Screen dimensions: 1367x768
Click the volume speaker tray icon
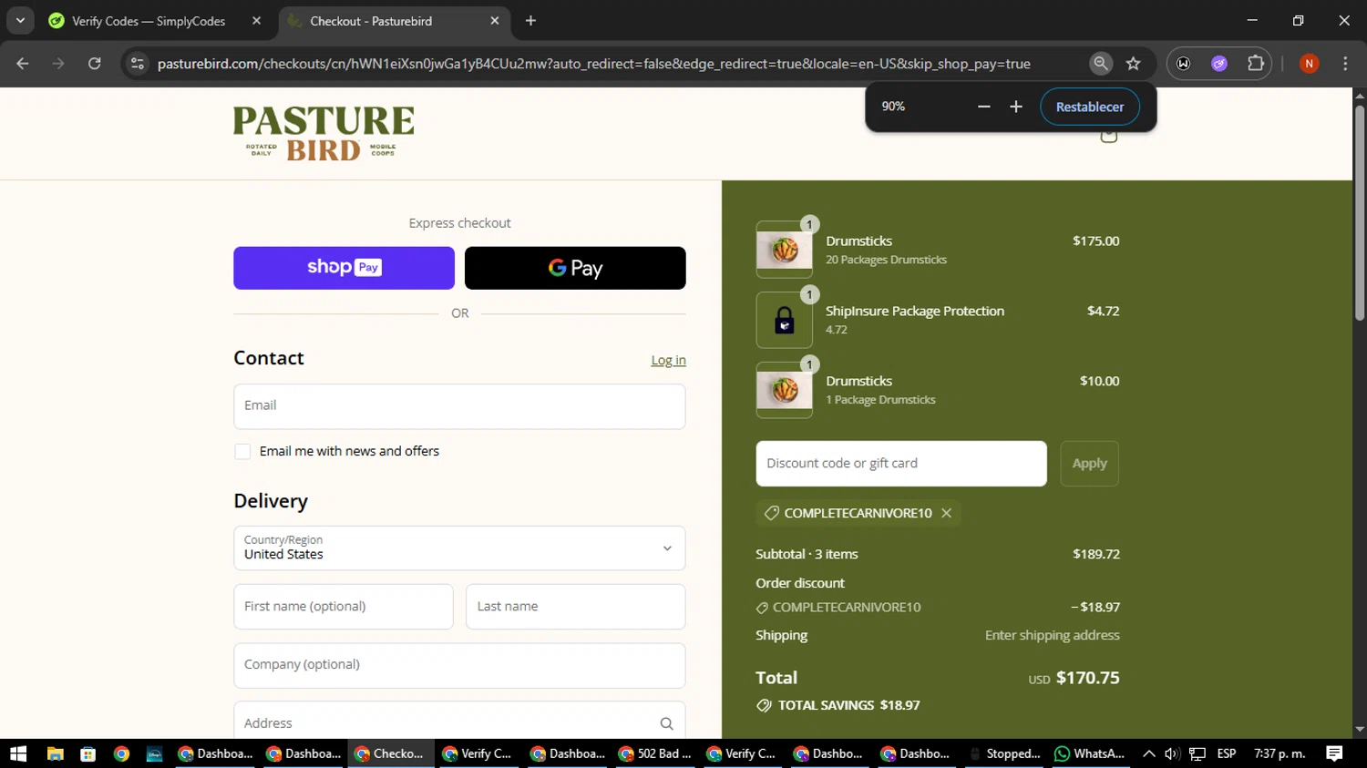(1172, 753)
